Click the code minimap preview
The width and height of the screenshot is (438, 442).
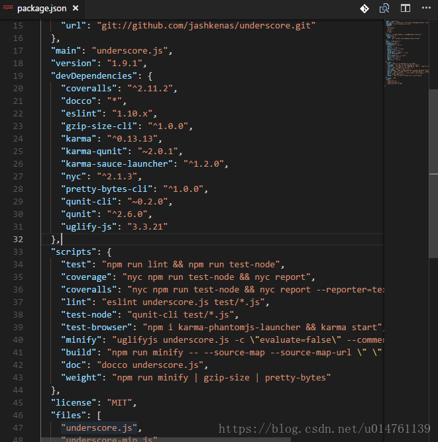(x=407, y=52)
